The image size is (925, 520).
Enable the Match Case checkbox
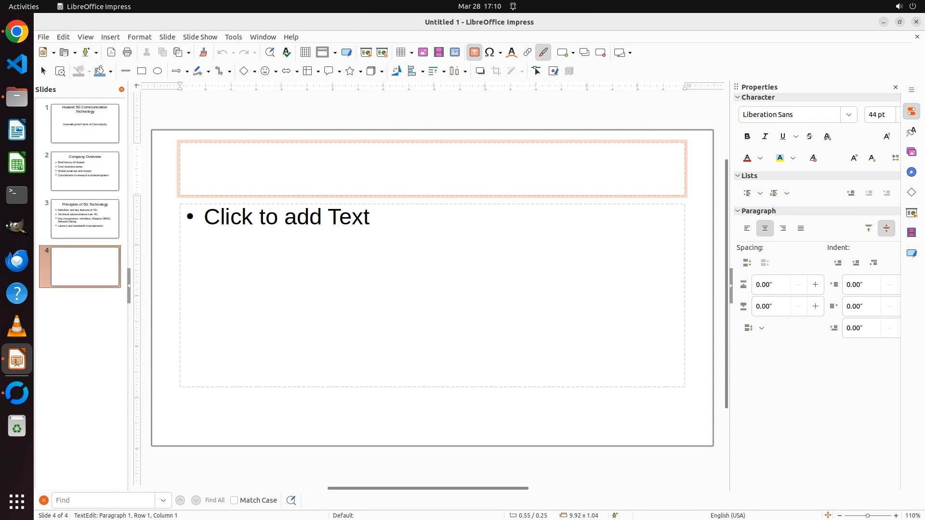pos(234,500)
